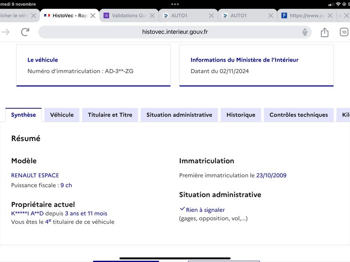Viewport: 350px width, 262px height.
Task: Open the Véhicule tab
Action: pyautogui.click(x=62, y=115)
